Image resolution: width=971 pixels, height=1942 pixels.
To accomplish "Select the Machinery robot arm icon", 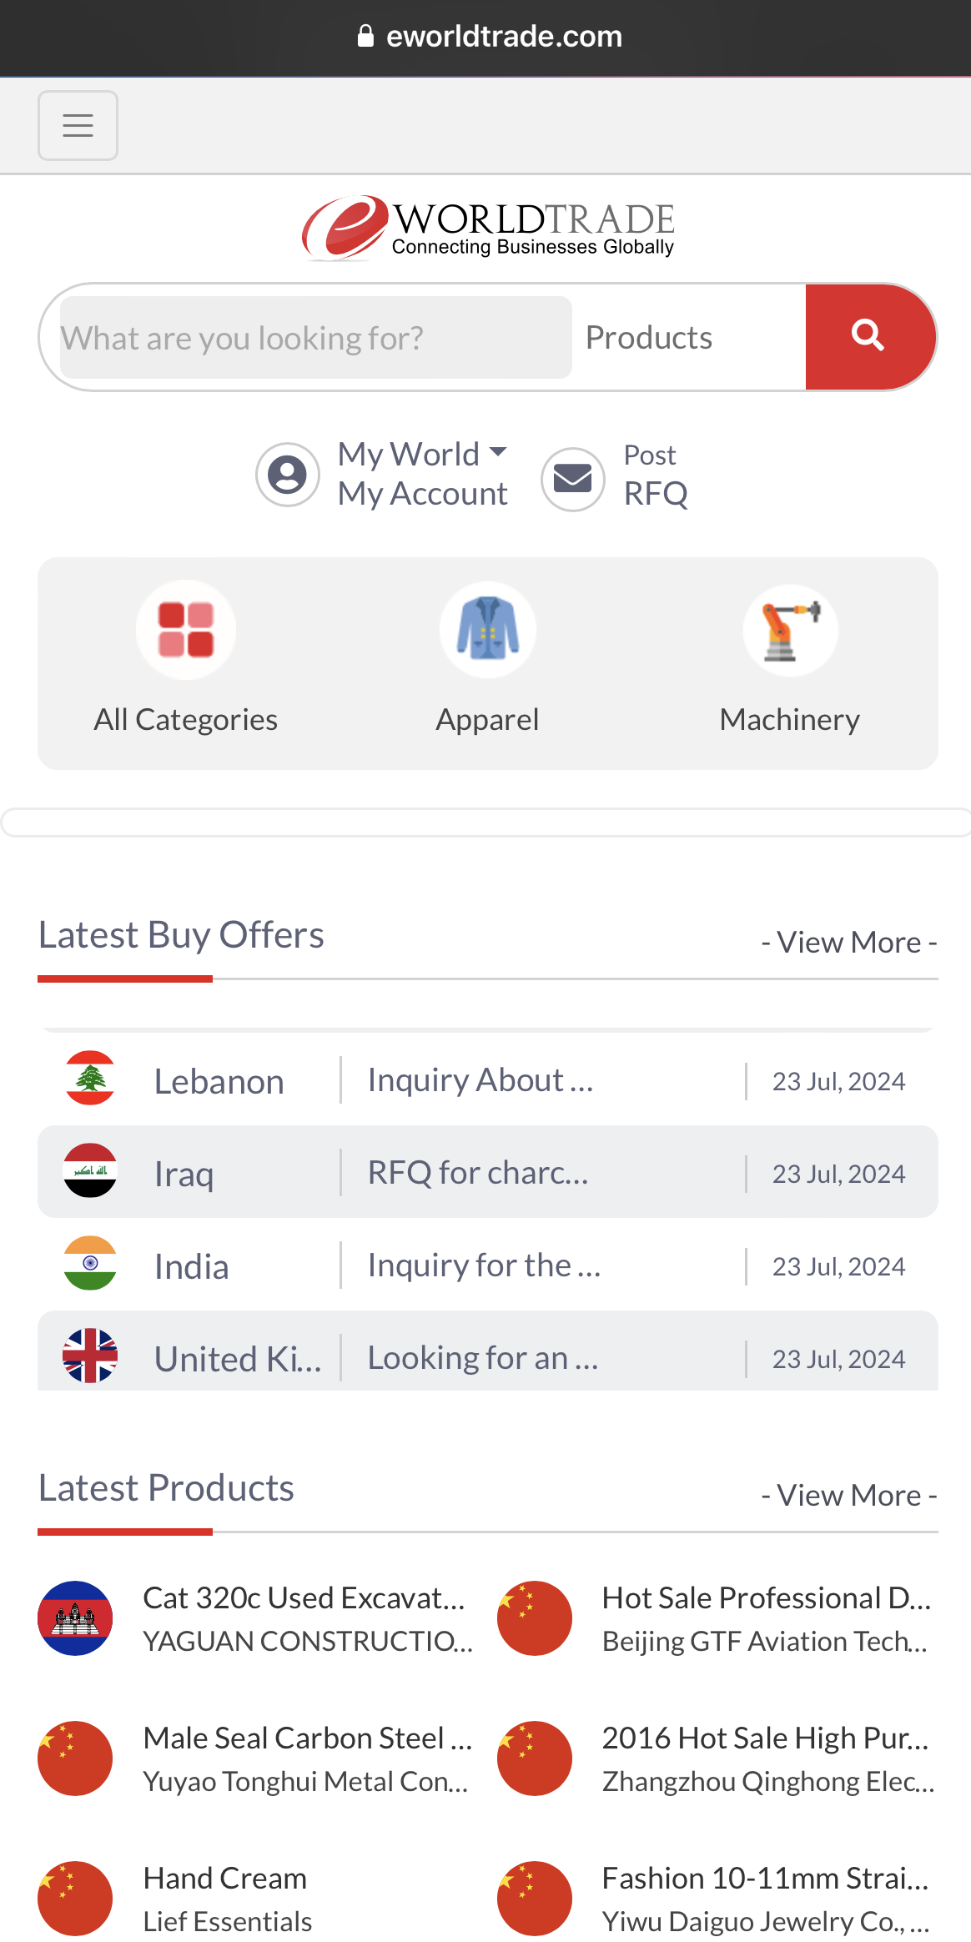I will 790,630.
